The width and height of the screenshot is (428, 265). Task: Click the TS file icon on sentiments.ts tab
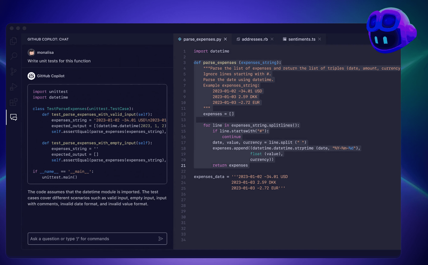pos(285,39)
